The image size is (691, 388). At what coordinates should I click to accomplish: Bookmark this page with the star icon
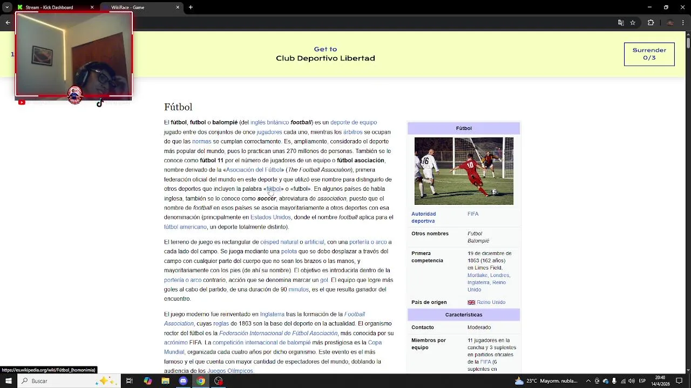(x=633, y=23)
